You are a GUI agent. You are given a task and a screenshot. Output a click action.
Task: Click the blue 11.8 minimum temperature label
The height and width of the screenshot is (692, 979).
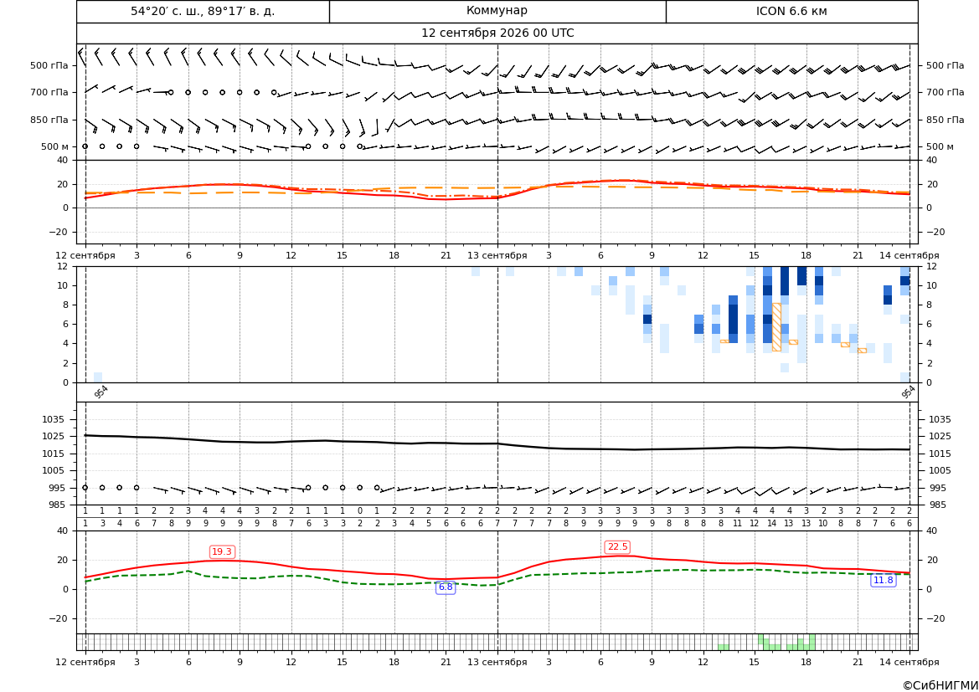click(883, 581)
